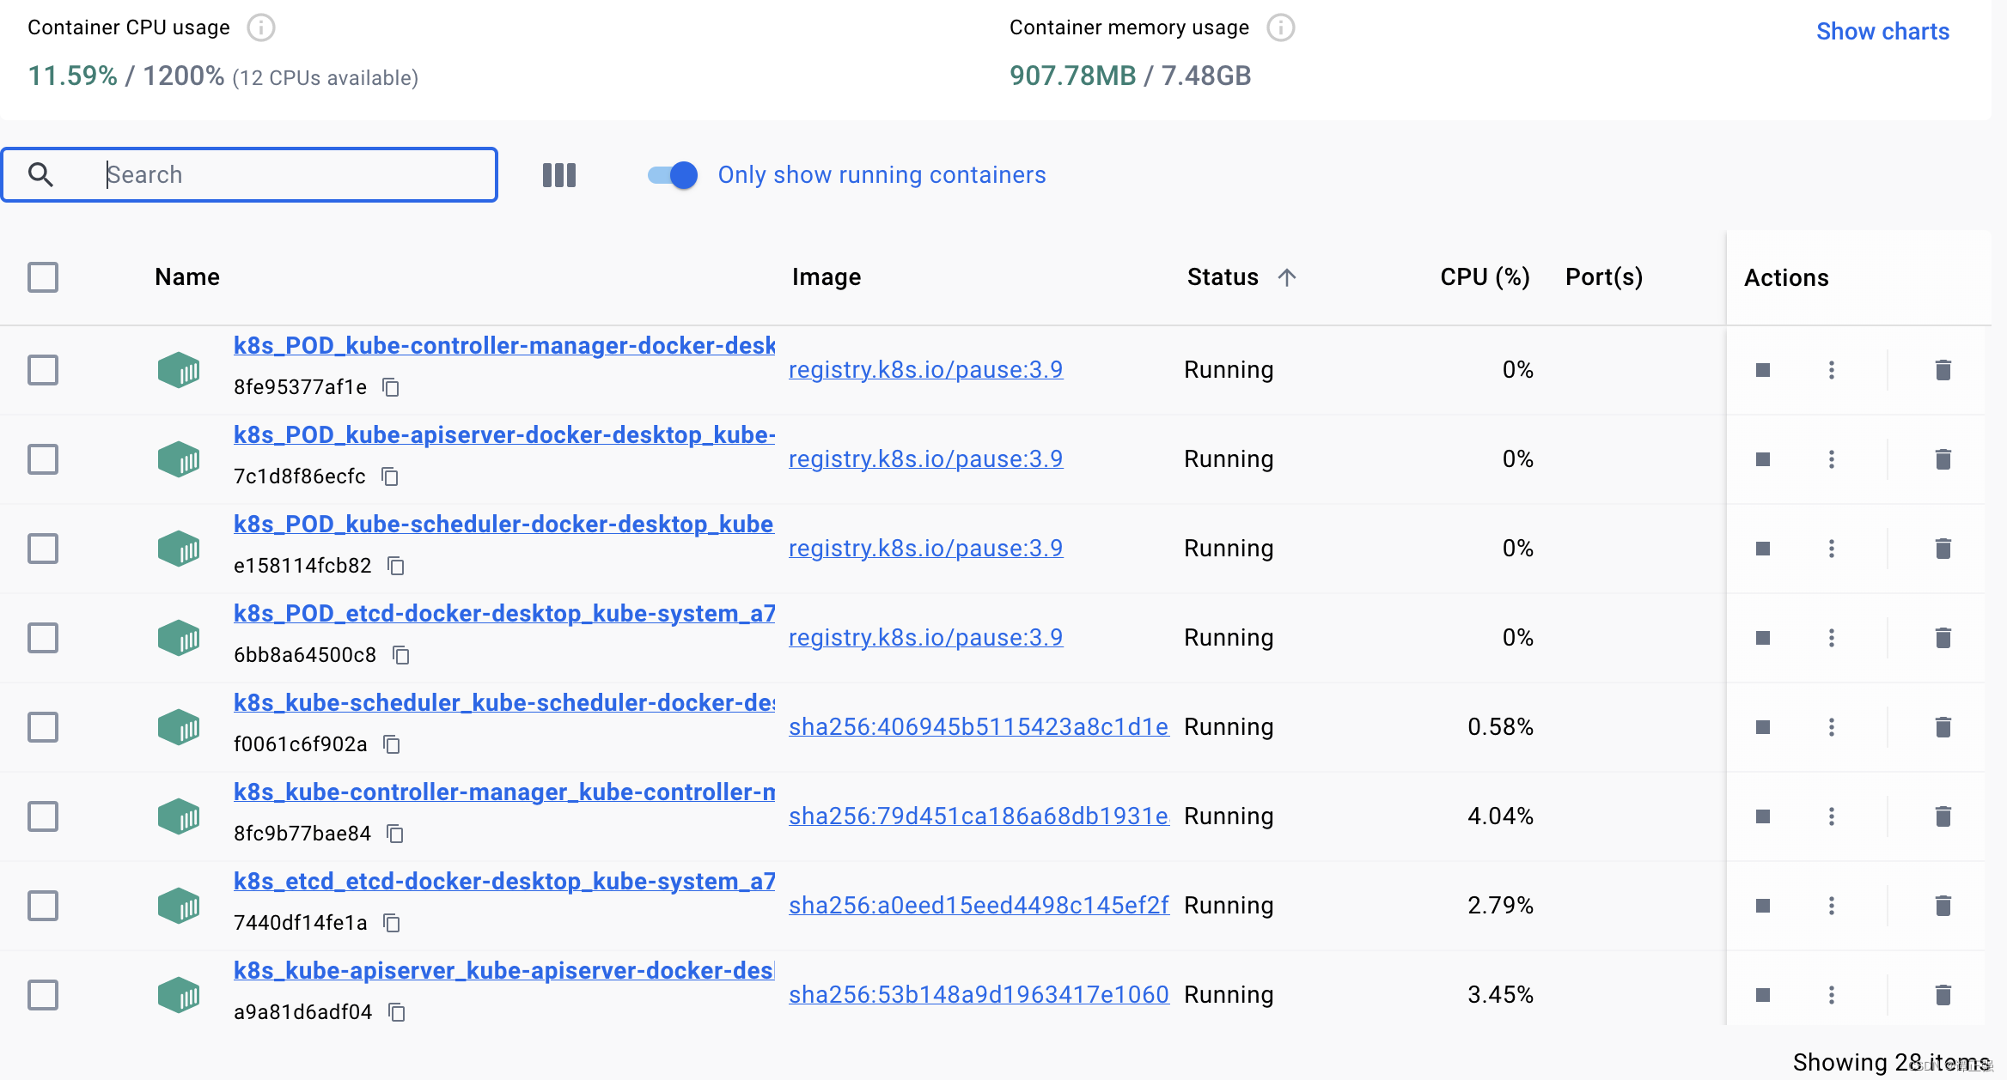2007x1080 pixels.
Task: Delete the 8fe95377af1e container
Action: point(1943,370)
